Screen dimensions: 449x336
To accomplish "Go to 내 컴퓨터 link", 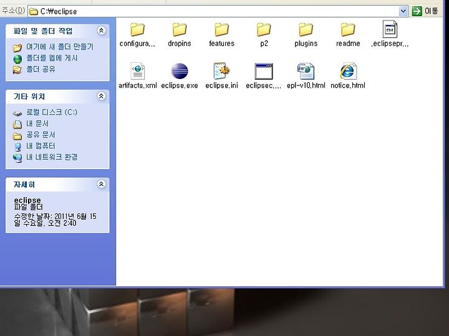I will pos(41,146).
